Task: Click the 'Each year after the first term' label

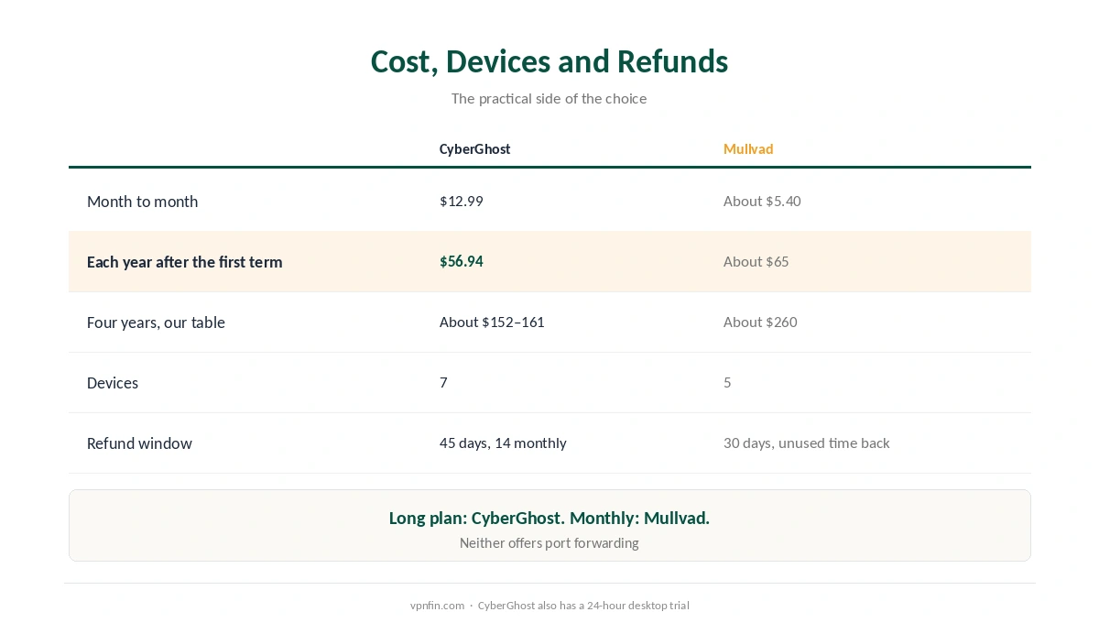Action: point(184,262)
